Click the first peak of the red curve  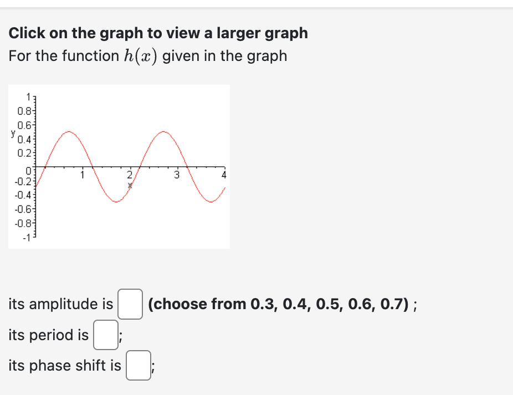(69, 131)
